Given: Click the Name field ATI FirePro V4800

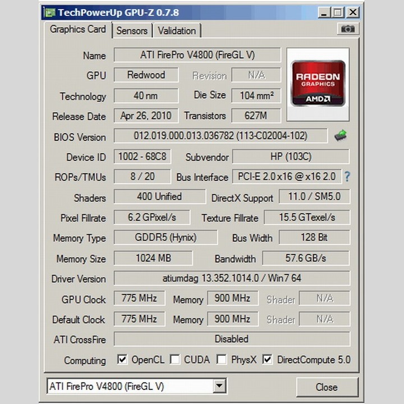Looking at the screenshot, I should [198, 55].
